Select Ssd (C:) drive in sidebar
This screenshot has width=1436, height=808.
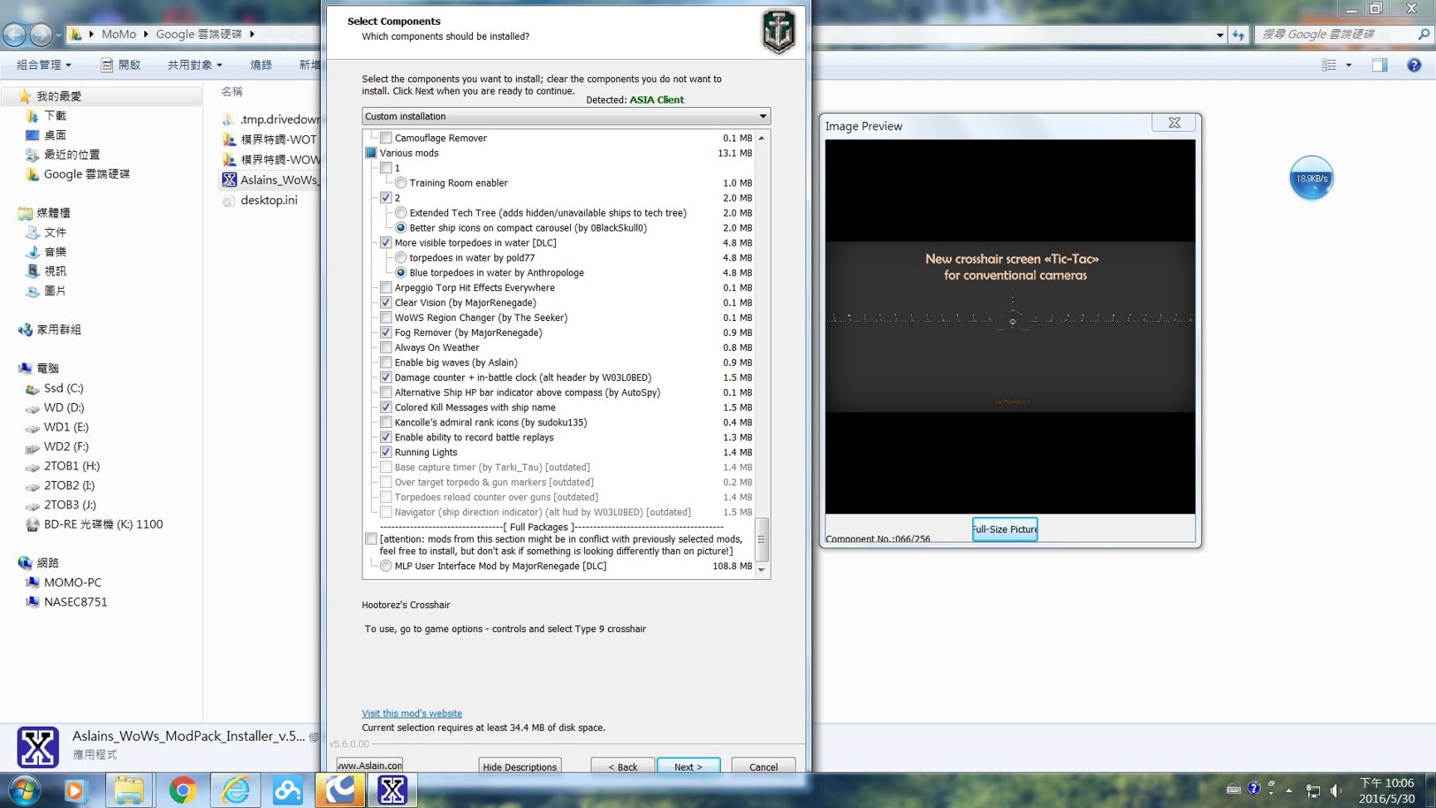64,388
